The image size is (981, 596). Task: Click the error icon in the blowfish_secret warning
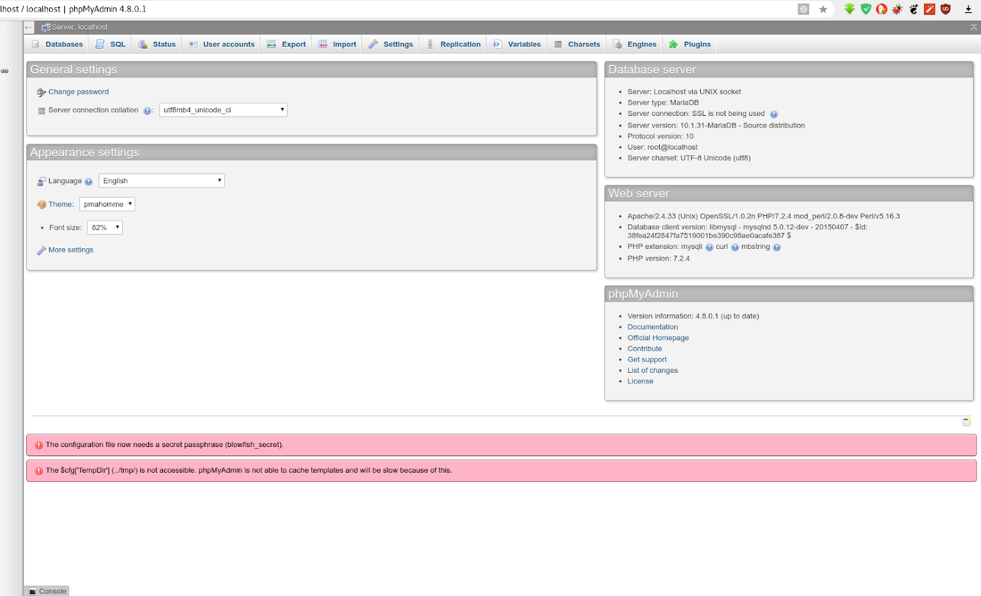pos(39,445)
